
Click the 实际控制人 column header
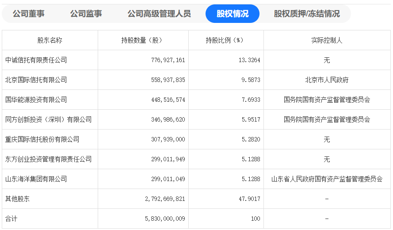tap(327, 40)
